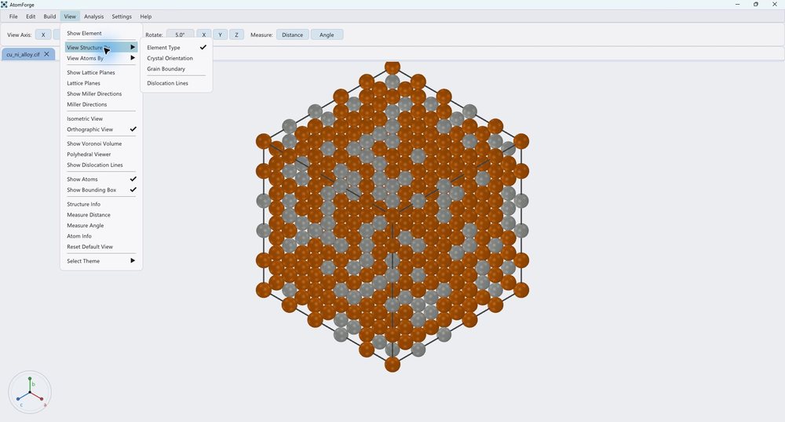Screen dimensions: 785x422
Task: Rotate around the X axis
Action: (x=204, y=35)
